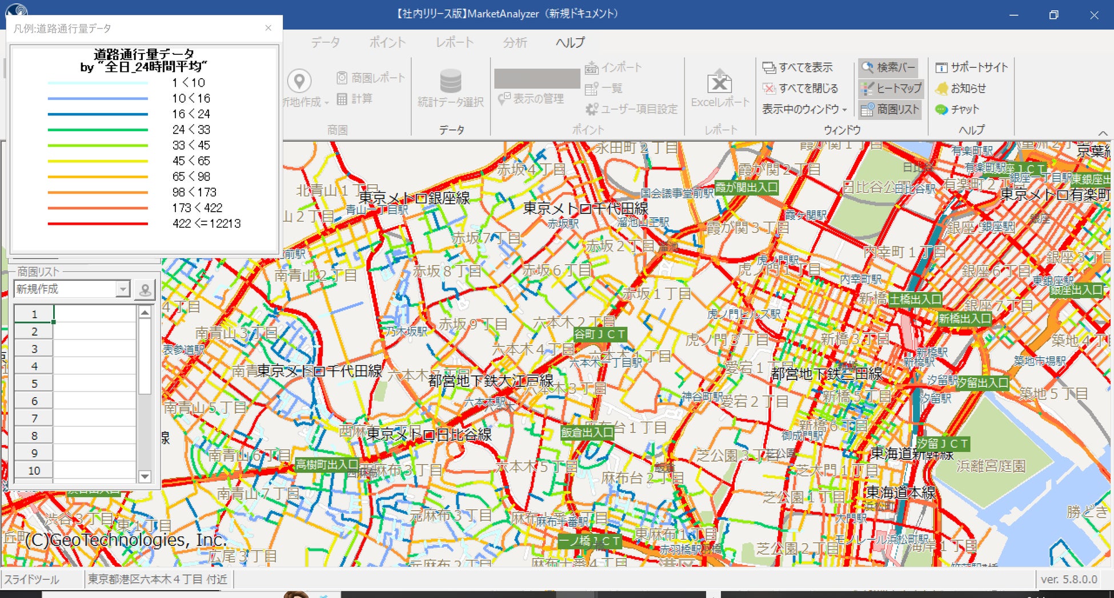Click the green 24 < 33 legend line
The width and height of the screenshot is (1114, 598).
click(98, 130)
